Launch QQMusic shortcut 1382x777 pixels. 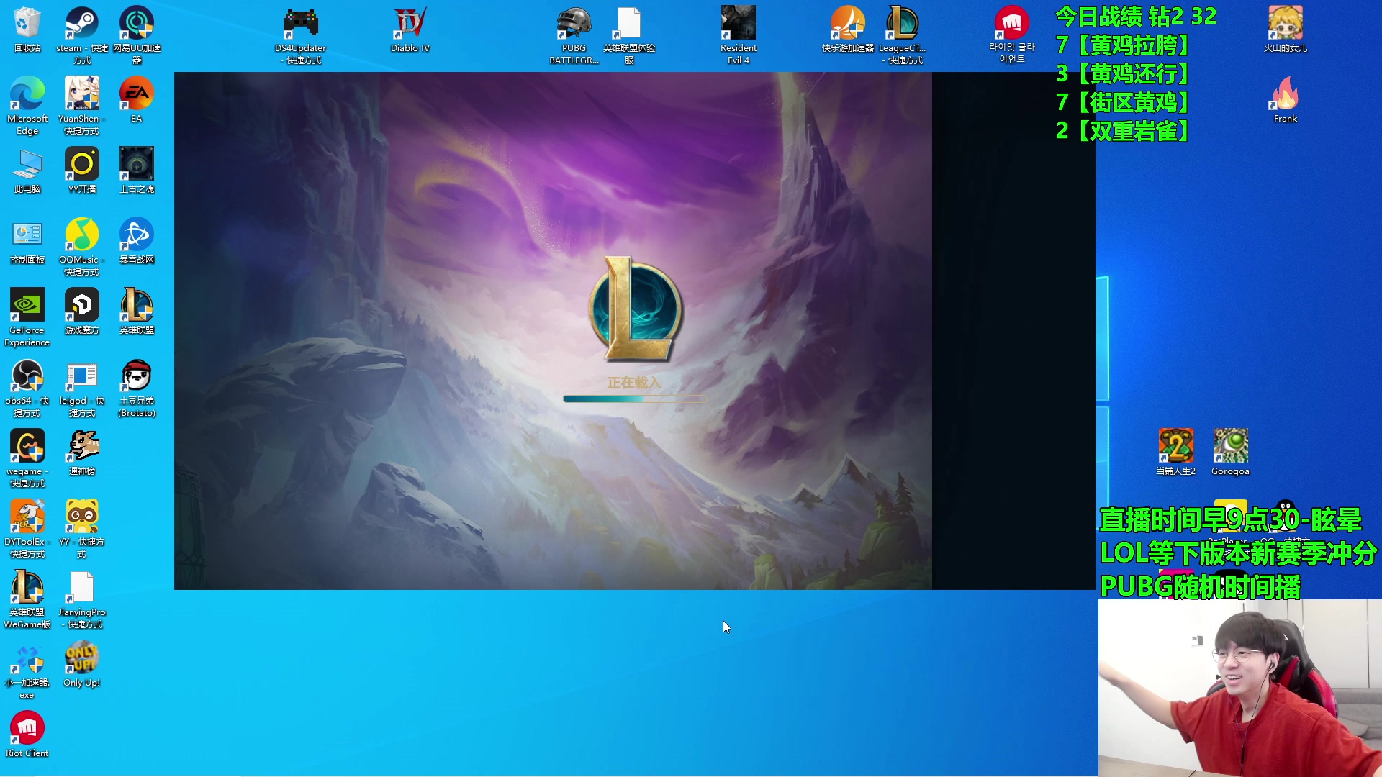pos(82,246)
